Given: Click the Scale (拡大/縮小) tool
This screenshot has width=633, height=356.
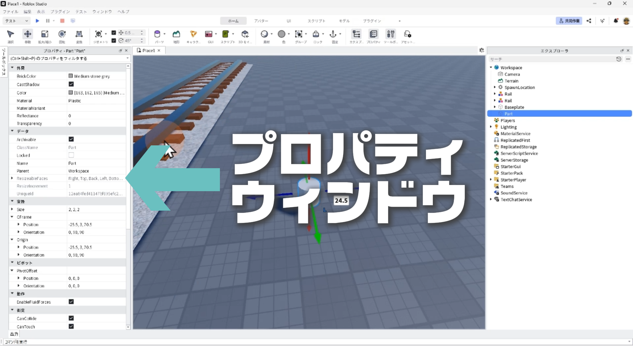Looking at the screenshot, I should pyautogui.click(x=45, y=34).
